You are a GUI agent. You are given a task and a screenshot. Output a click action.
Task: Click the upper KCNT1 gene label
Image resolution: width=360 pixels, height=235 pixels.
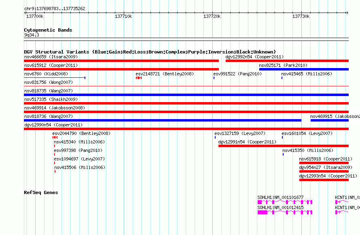coord(347,197)
